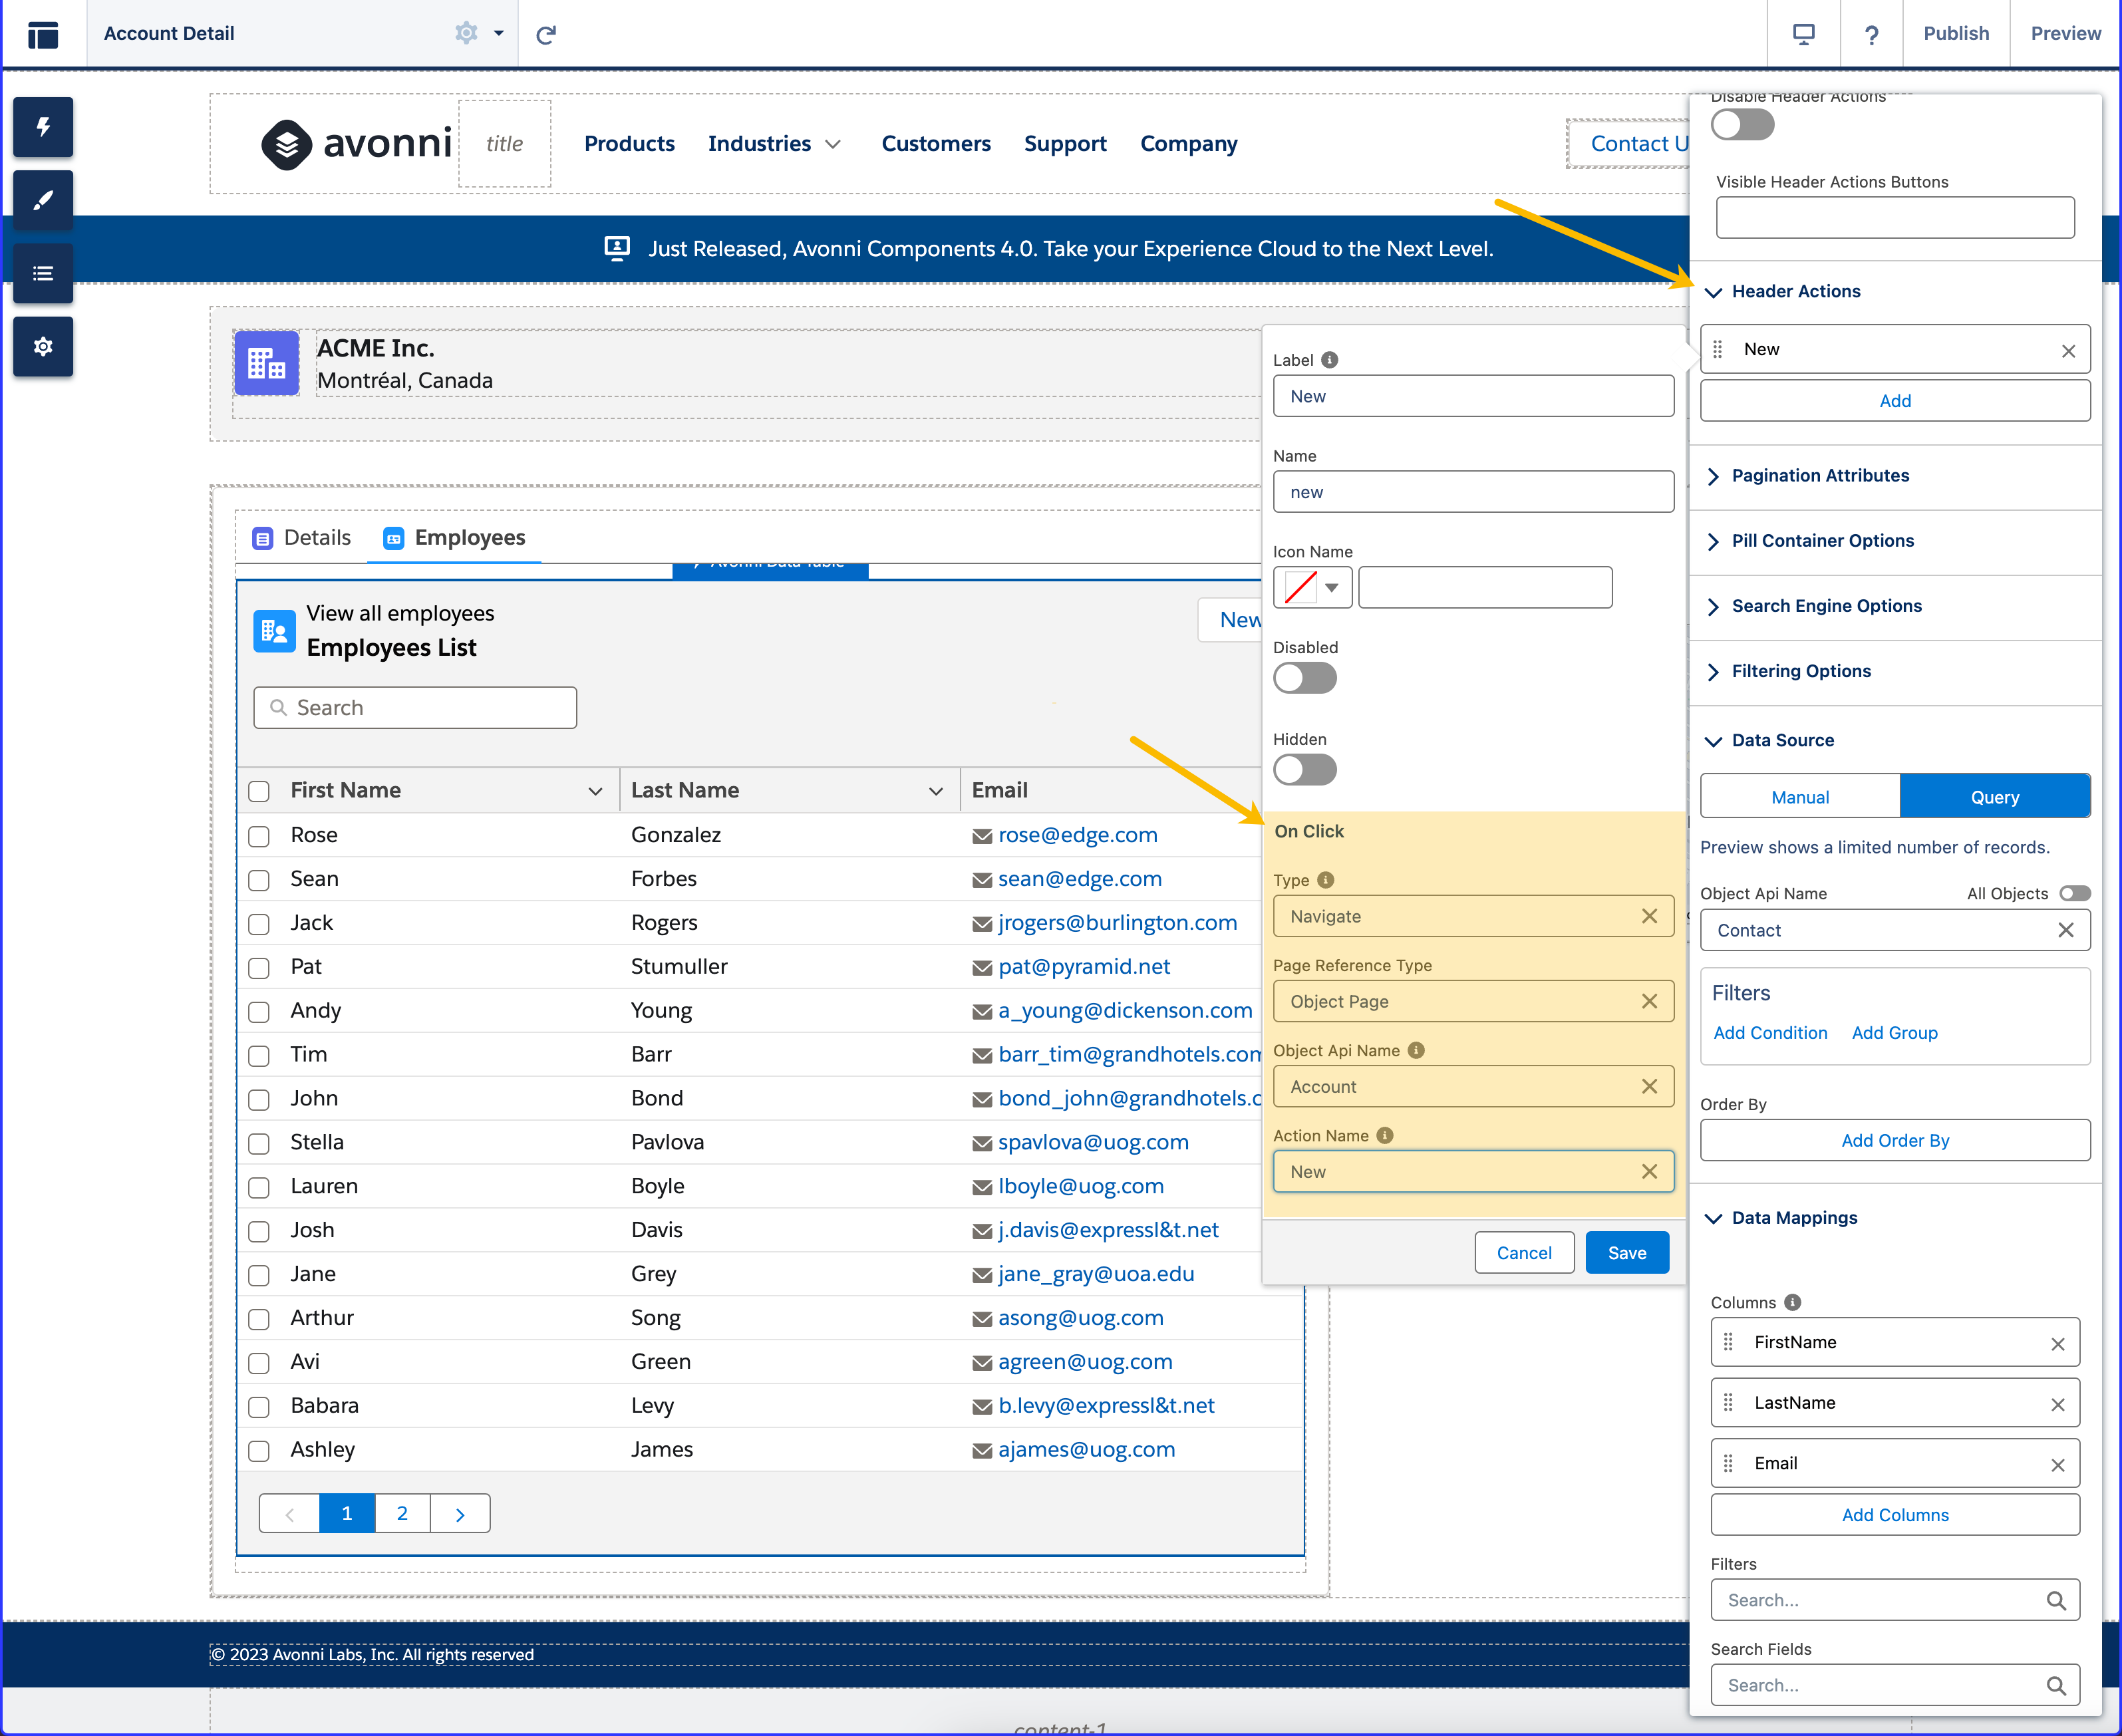Toggle the Disabled switch

tap(1304, 678)
